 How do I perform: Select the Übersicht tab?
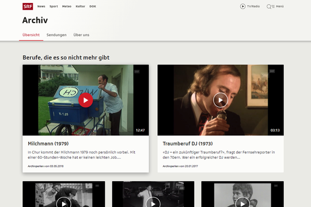(31, 35)
